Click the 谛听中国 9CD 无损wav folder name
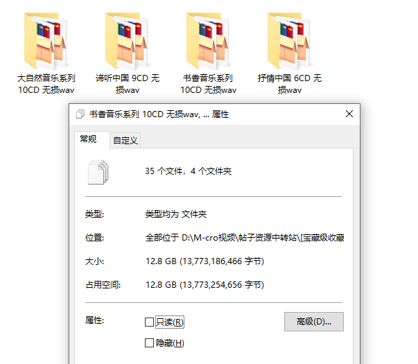Viewport: 418px width, 364px height. 128,84
